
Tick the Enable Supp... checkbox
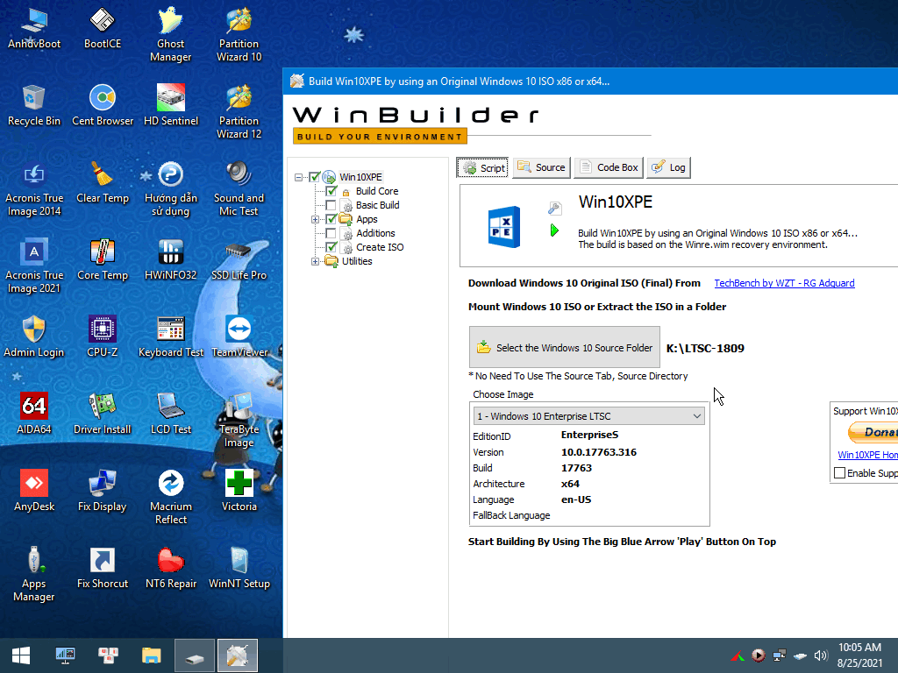coord(839,473)
